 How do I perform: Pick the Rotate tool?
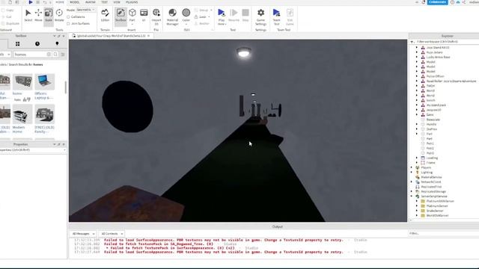[59, 15]
